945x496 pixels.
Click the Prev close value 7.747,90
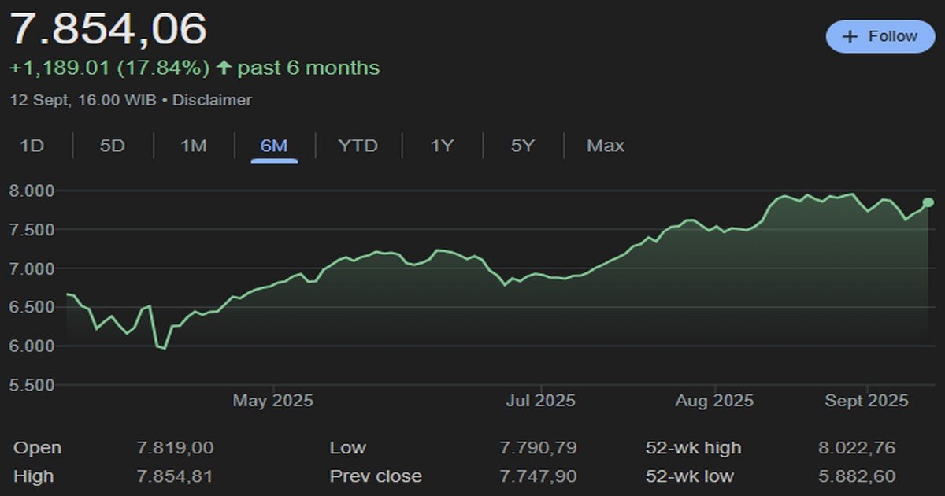pos(538,476)
